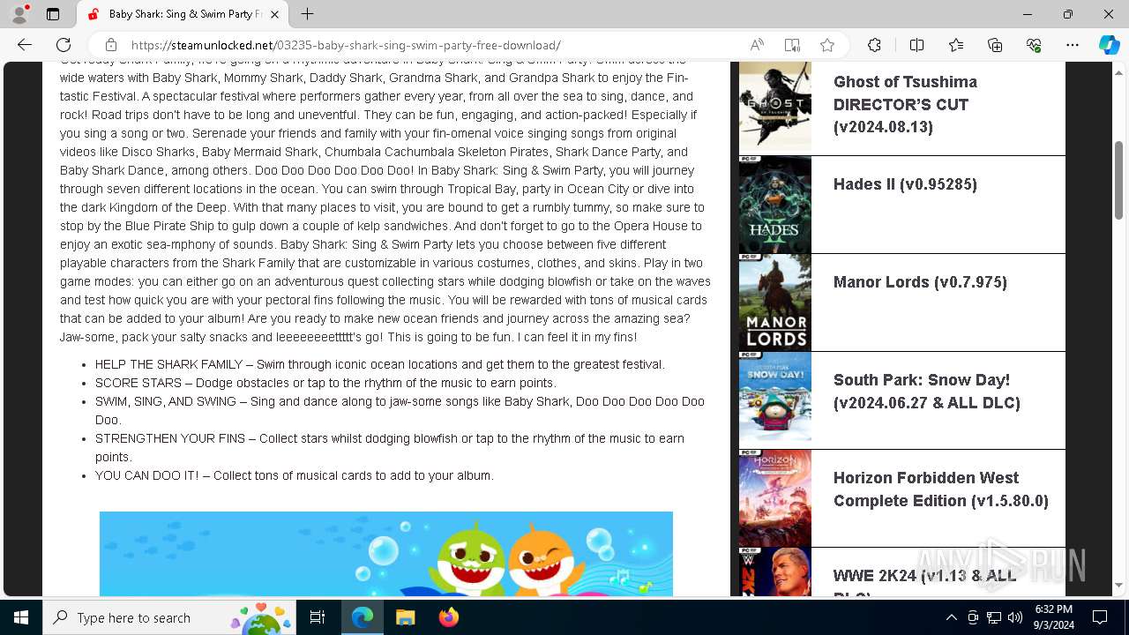Click the Baby Shark game screenshot image
Viewport: 1129px width, 635px height.
386,554
